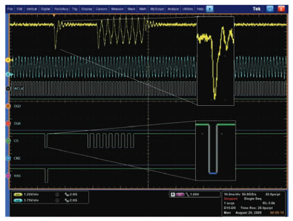Click the Tek logo in title bar

(257, 9)
